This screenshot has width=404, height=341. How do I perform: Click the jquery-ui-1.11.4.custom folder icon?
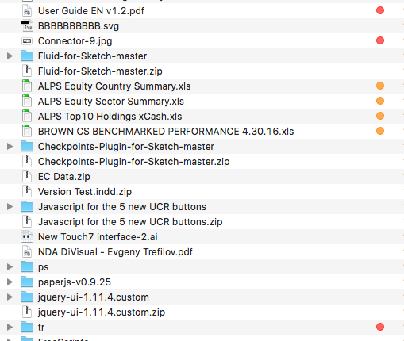27,297
